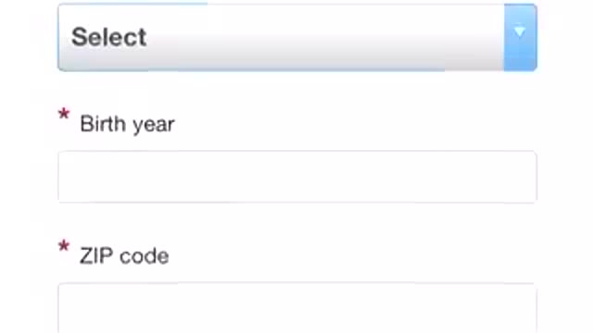Click the Birth year input field
Viewport: 593px width, 333px height.
pos(297,177)
